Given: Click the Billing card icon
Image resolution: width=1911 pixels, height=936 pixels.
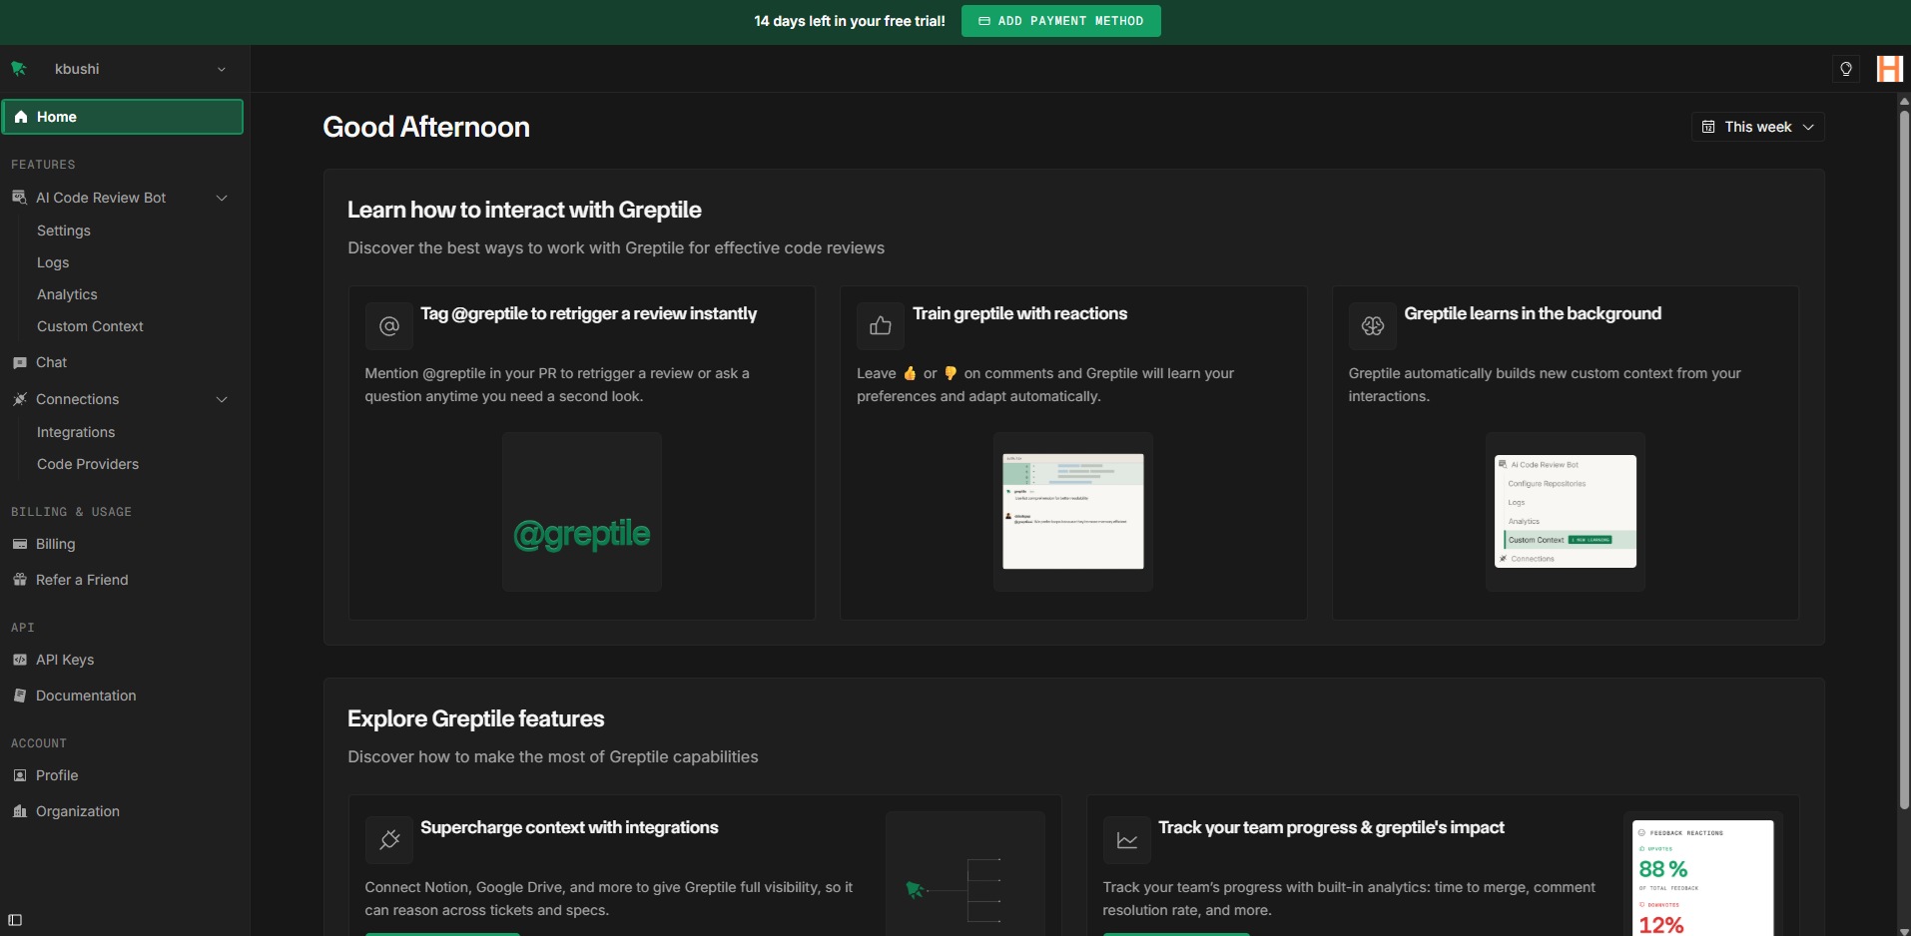Looking at the screenshot, I should 19,544.
